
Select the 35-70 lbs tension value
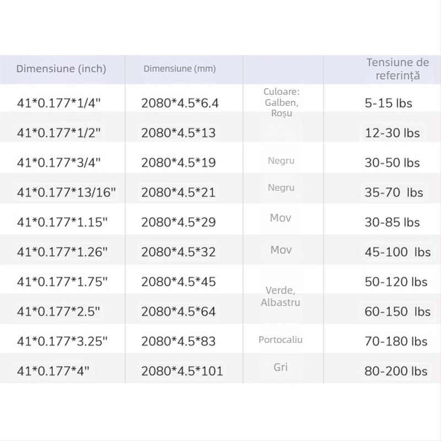pyautogui.click(x=394, y=192)
